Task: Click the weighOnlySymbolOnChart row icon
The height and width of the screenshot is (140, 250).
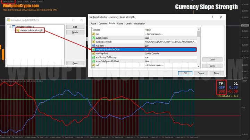Action: [x=94, y=49]
